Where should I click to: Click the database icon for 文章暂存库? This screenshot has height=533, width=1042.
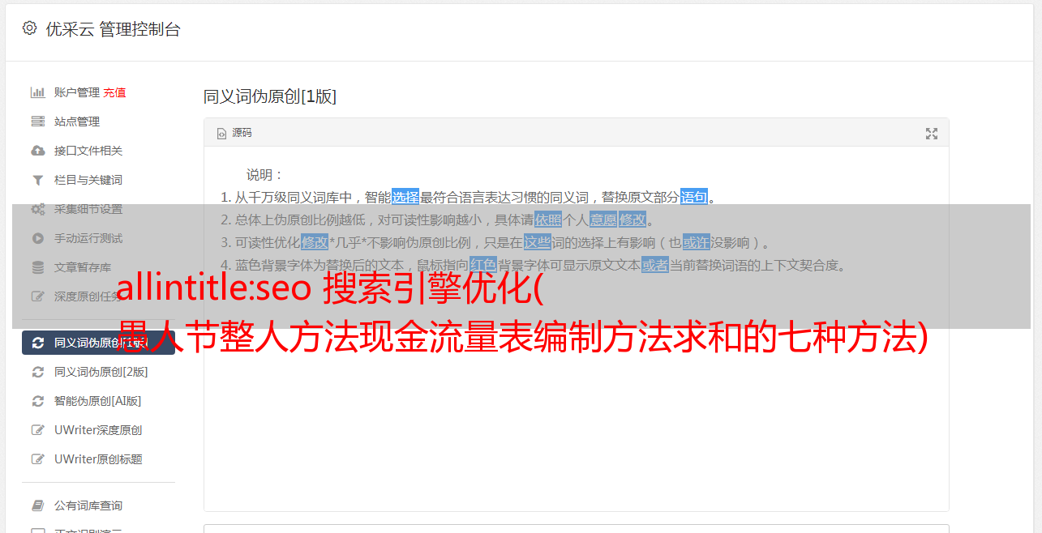tap(37, 267)
